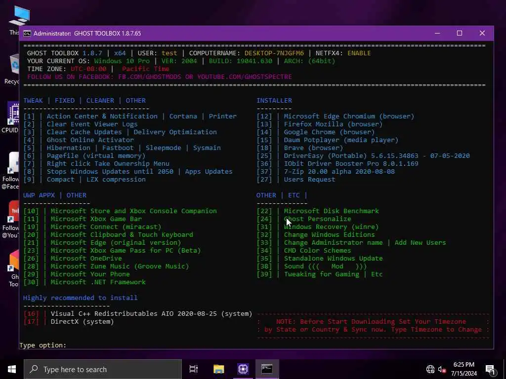Image resolution: width=506 pixels, height=379 pixels.
Task: Click 'DirectX (system)' entry
Action: [83, 322]
